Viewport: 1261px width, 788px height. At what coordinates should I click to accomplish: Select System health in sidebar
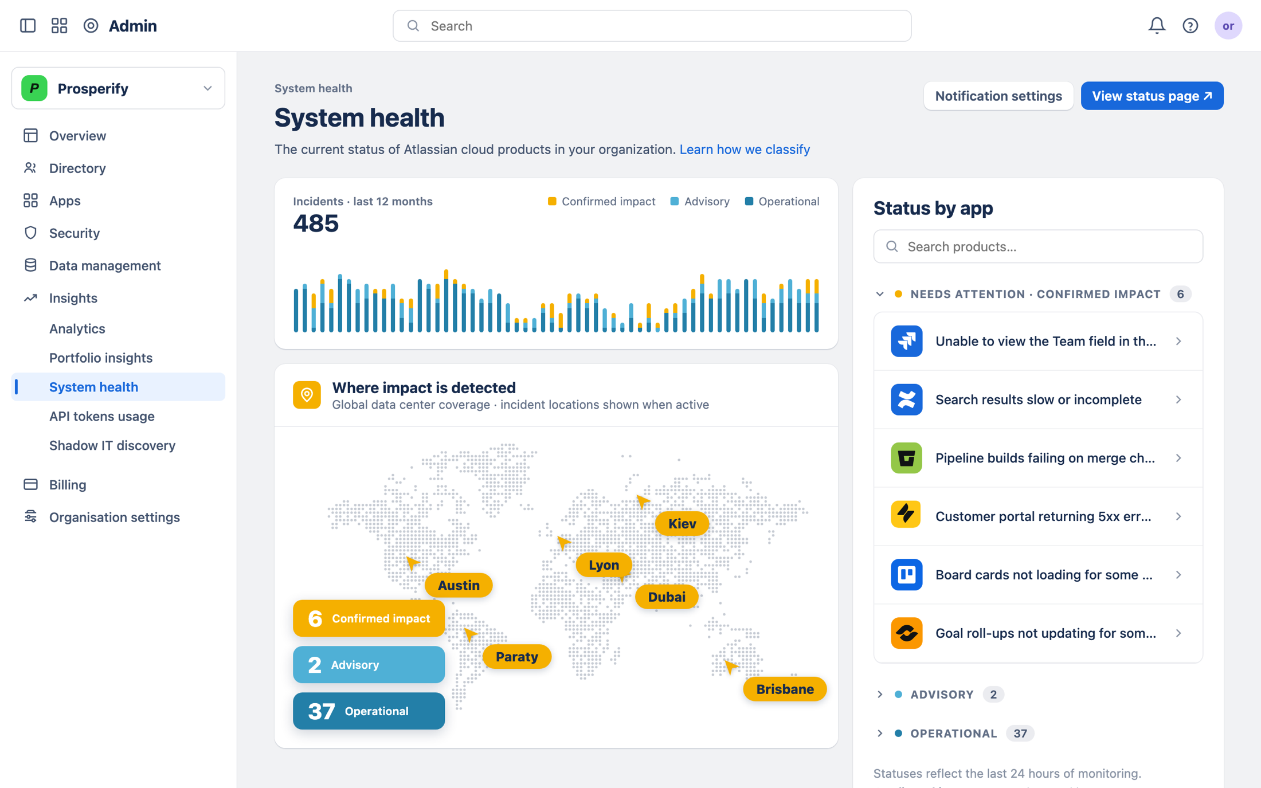[118, 387]
